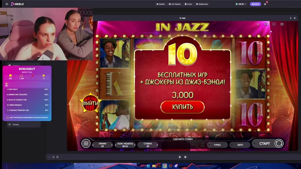Open the slot game hamburger menu
This screenshot has height=169, width=301.
coord(86,143)
